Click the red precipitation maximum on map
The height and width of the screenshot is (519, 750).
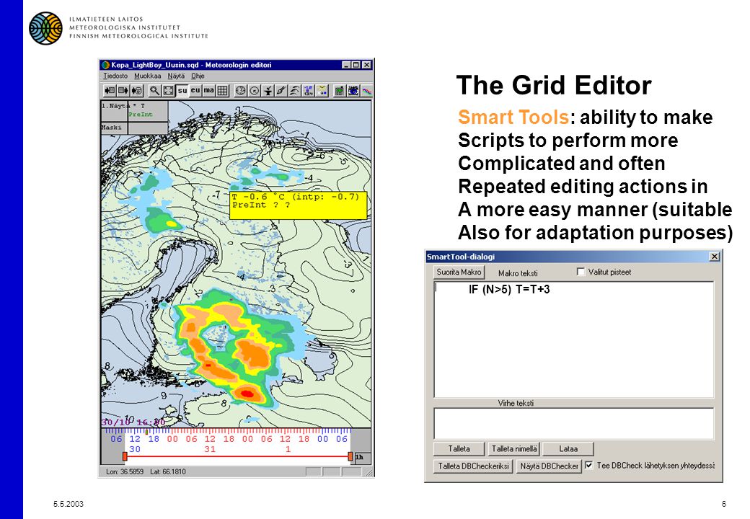point(247,394)
